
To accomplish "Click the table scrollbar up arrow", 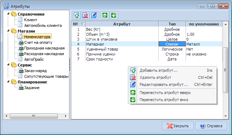I will 226,24.
